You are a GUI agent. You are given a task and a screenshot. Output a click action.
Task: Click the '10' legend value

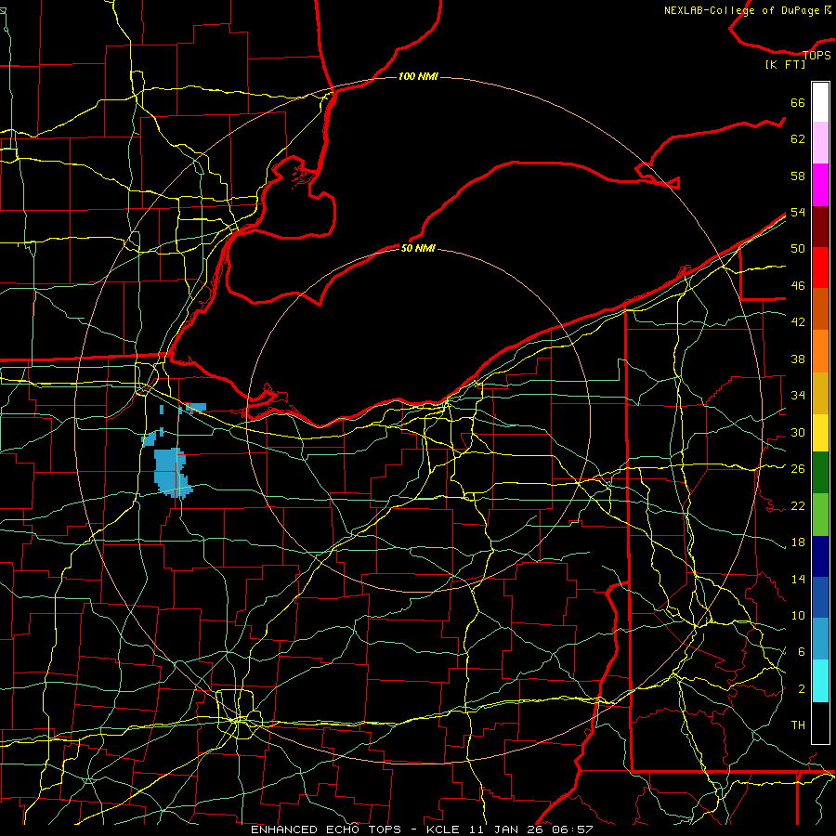point(798,615)
